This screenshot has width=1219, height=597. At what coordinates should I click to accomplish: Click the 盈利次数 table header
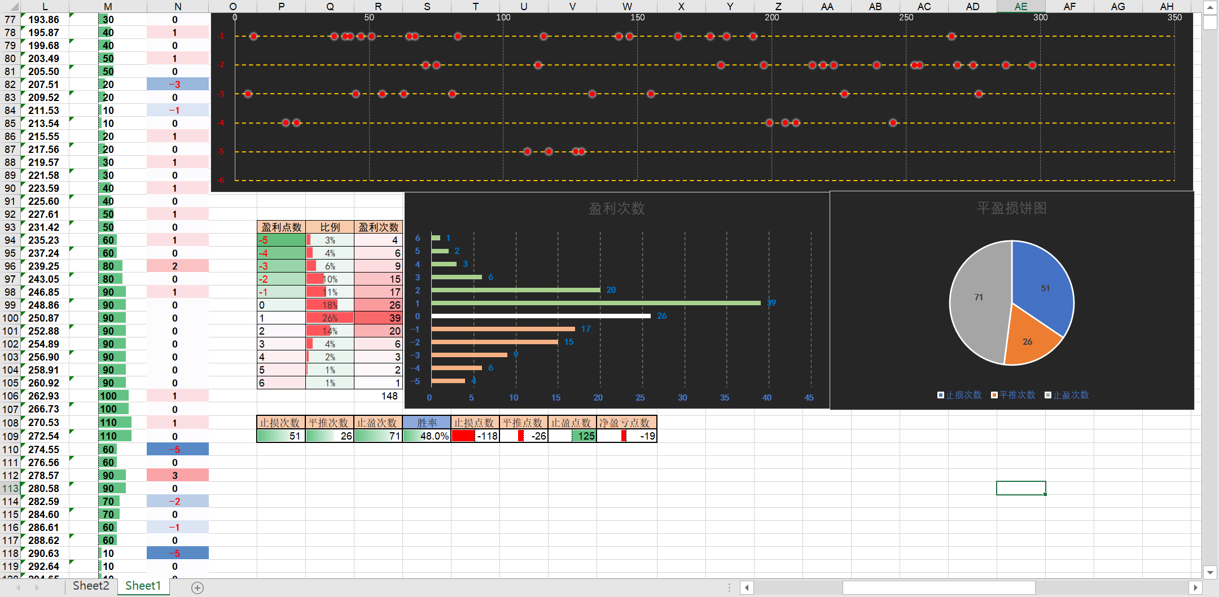click(x=378, y=227)
